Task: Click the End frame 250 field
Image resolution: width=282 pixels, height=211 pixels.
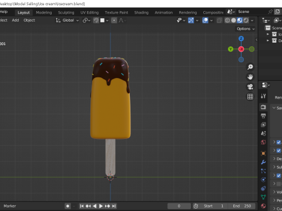Action: pyautogui.click(x=242, y=206)
